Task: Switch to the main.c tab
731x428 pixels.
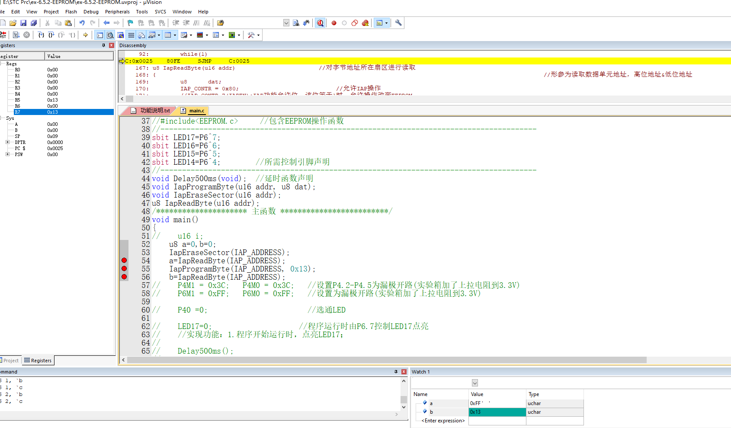Action: pos(193,111)
